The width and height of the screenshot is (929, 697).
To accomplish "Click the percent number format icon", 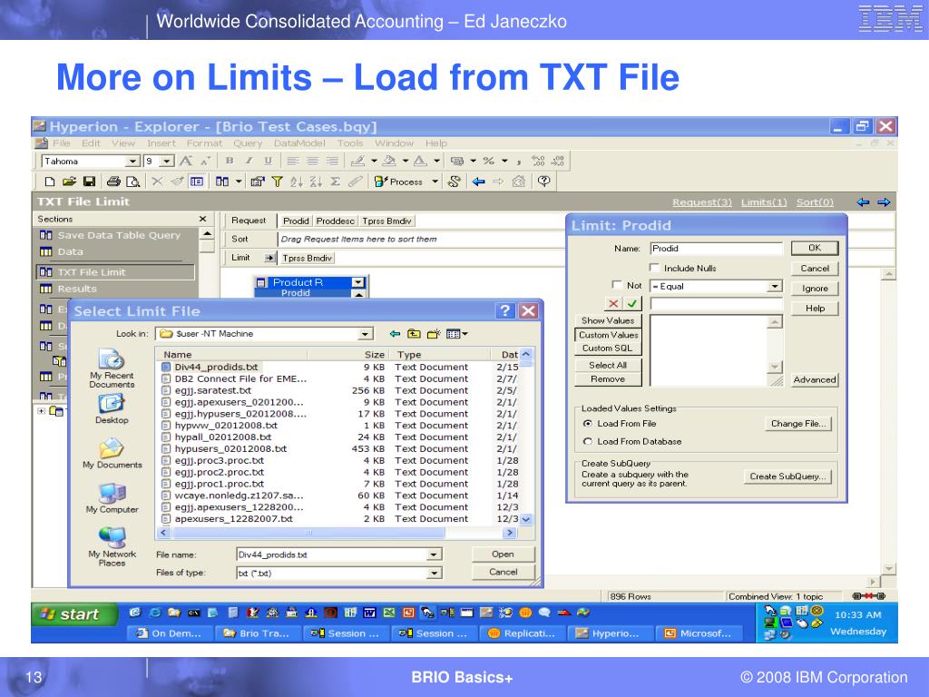I will (488, 161).
